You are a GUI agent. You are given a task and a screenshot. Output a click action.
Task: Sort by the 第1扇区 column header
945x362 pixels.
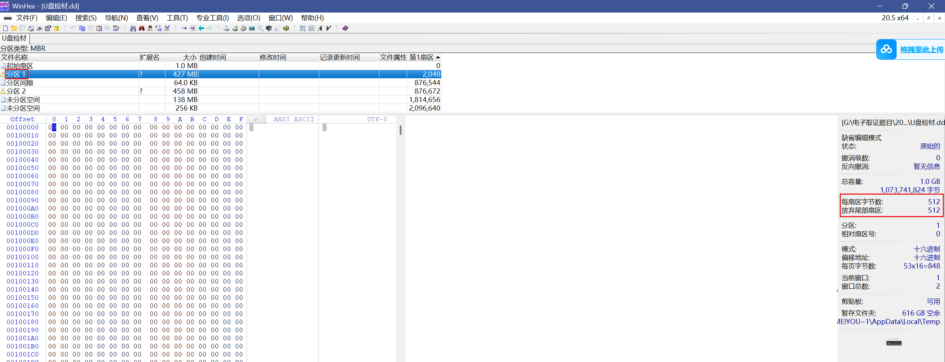click(422, 58)
